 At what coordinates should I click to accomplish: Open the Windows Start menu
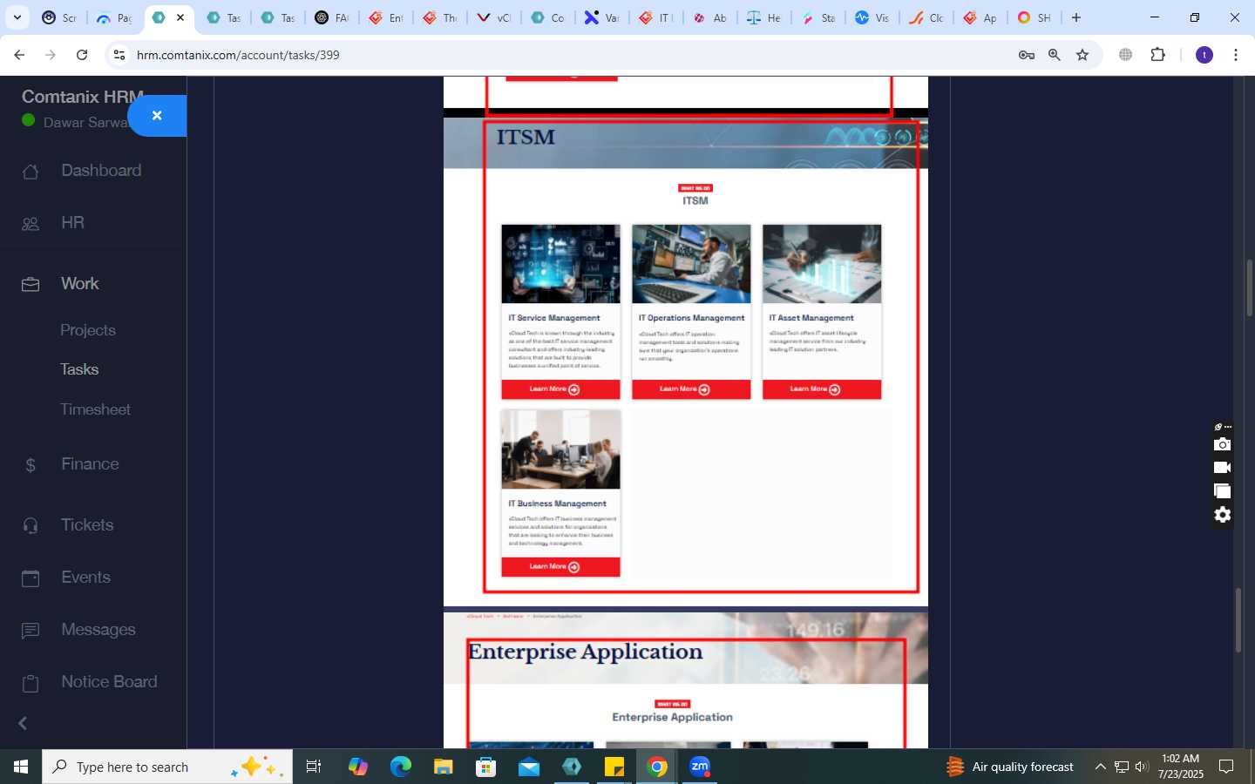click(x=21, y=767)
